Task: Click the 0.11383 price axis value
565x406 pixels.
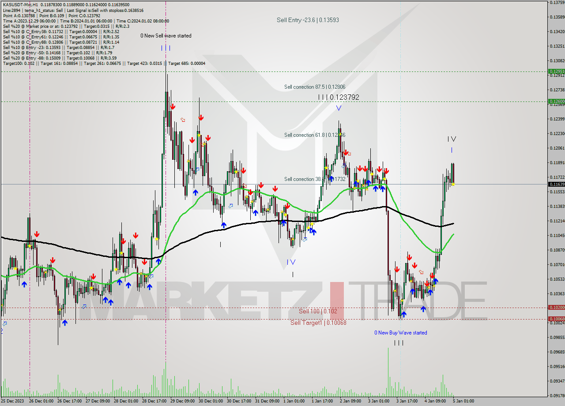Action: click(557, 206)
